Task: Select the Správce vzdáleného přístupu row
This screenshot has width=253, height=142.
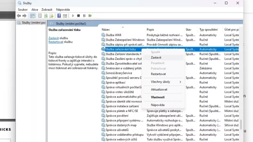Action: [x=170, y=135]
